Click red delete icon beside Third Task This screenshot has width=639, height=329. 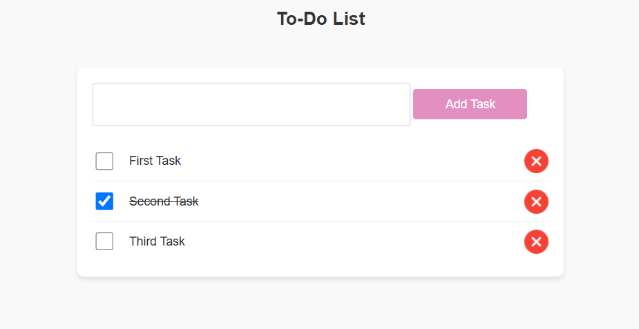(x=536, y=241)
